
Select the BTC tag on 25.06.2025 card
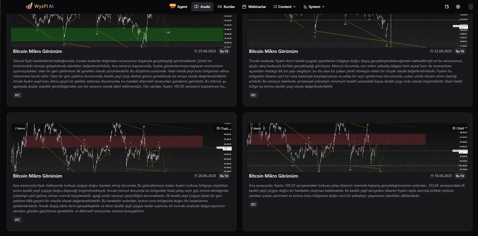18,95
